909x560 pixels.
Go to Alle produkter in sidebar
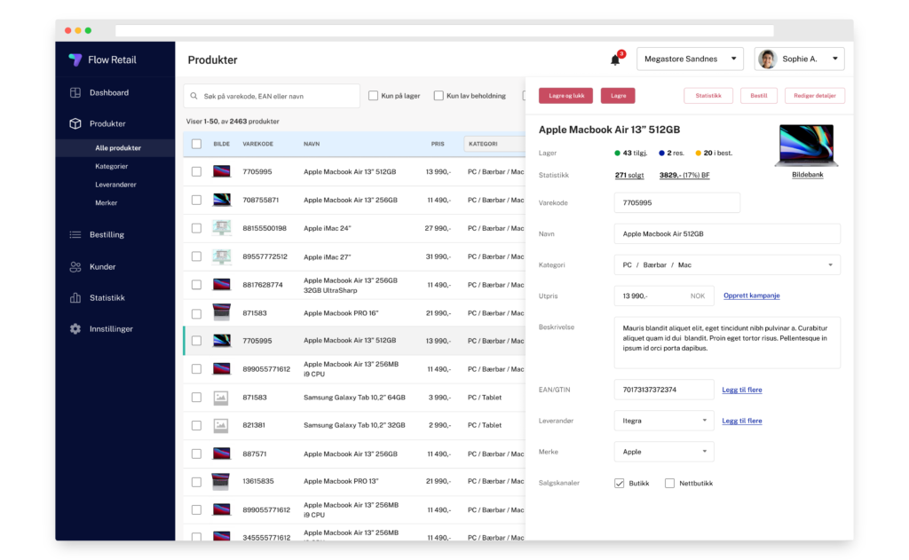coord(118,148)
